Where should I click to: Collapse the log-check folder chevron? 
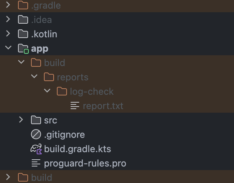click(x=47, y=91)
